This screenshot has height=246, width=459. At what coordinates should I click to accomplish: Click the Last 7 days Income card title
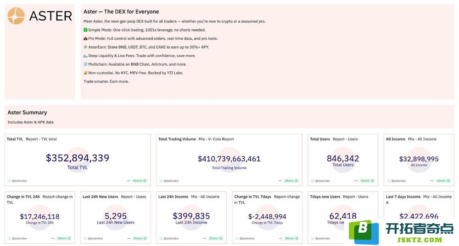coord(403,197)
